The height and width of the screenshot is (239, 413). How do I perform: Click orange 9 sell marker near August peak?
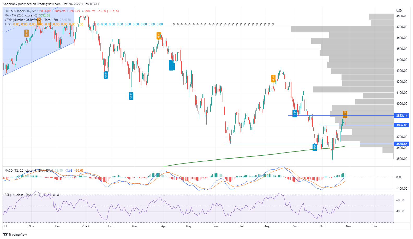click(273, 78)
